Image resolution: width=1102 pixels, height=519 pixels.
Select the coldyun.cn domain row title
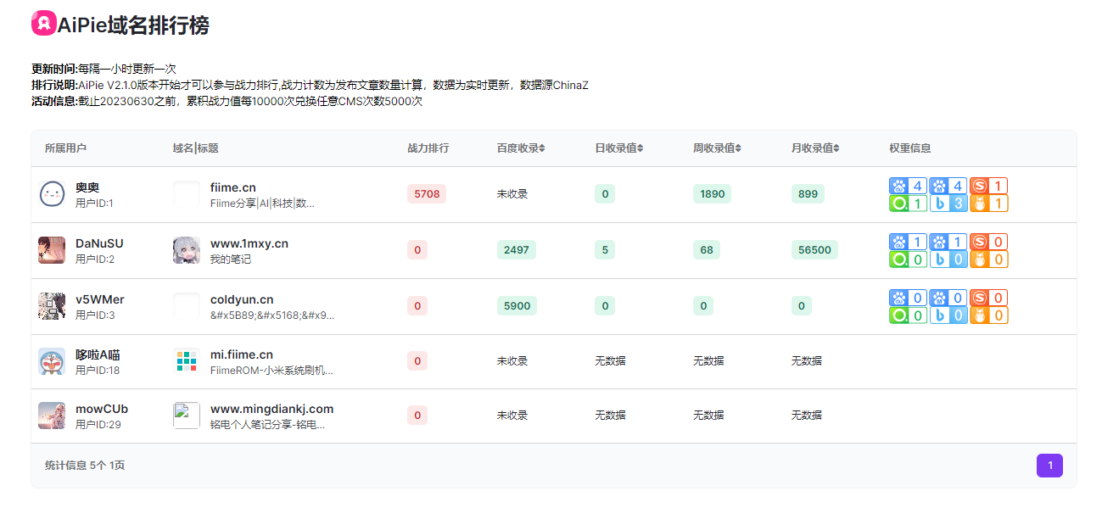tap(242, 299)
